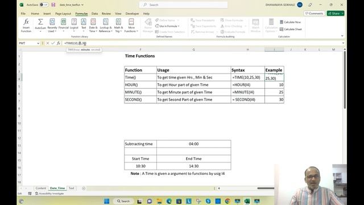Switch to the Insert tab
This screenshot has width=364, height=205.
pyautogui.click(x=47, y=14)
